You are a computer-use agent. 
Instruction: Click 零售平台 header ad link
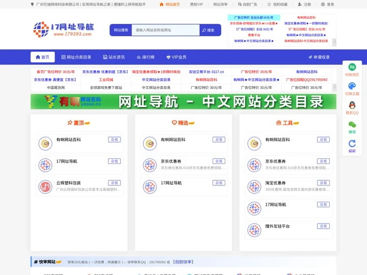click(x=254, y=35)
